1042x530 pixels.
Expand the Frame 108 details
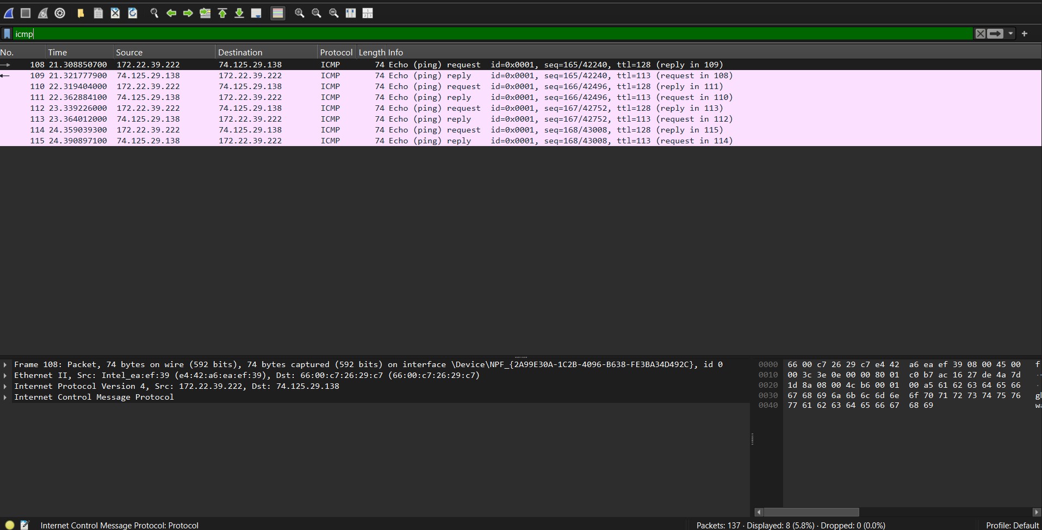point(5,364)
